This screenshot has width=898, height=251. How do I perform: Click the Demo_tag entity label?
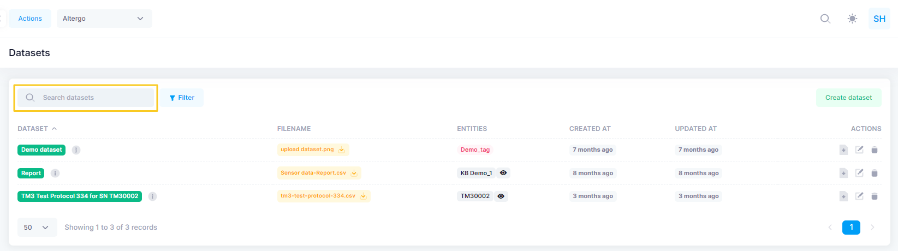pyautogui.click(x=475, y=150)
